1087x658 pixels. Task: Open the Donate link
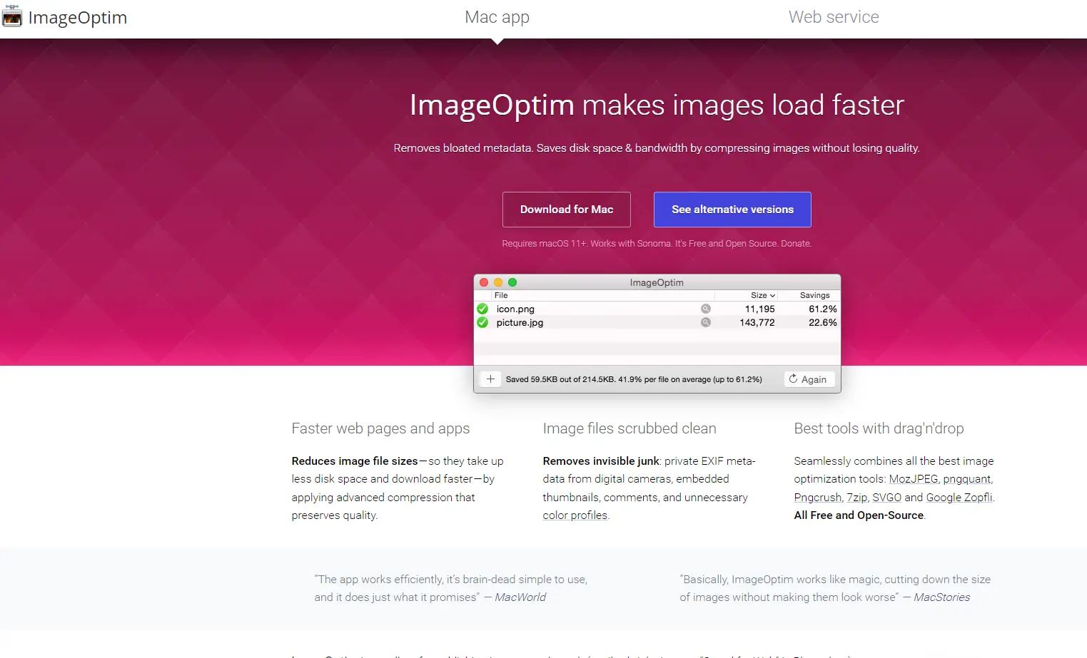(795, 244)
